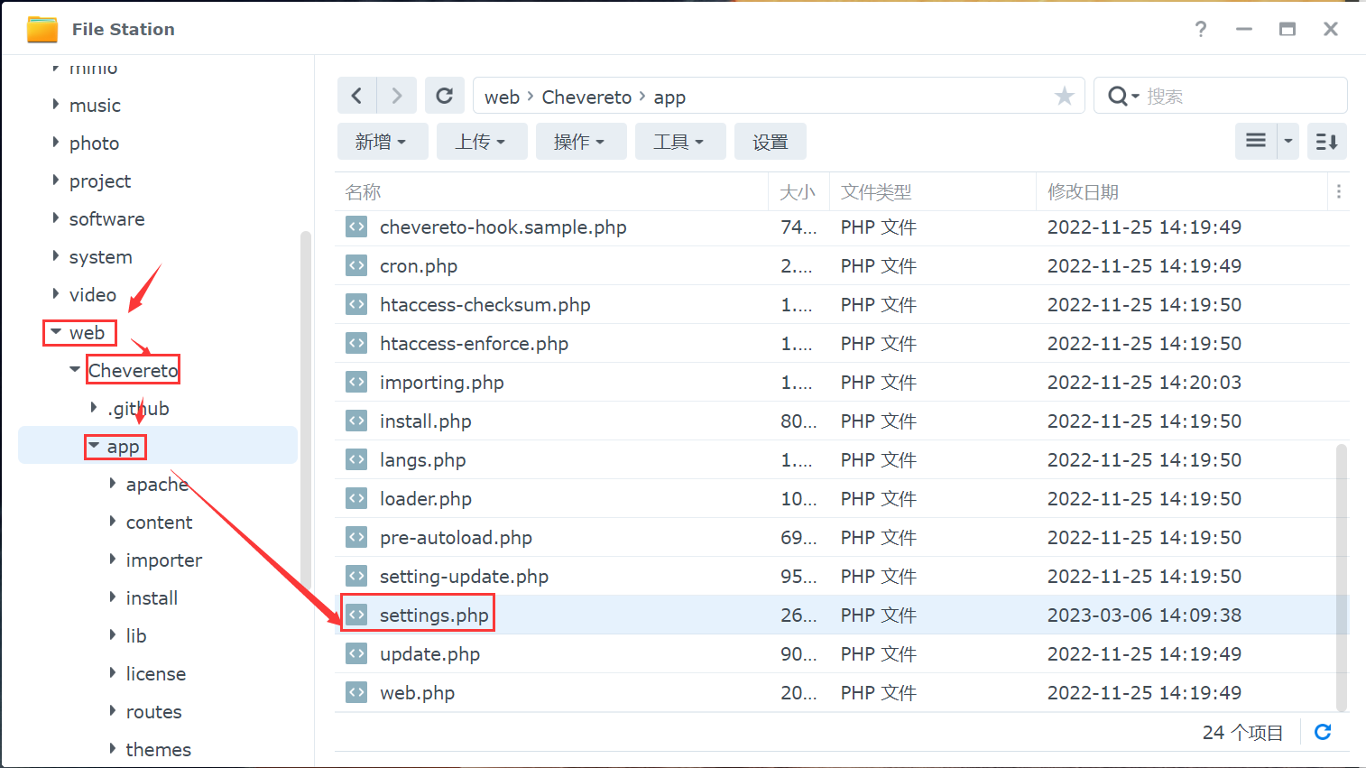Select license folder in tree

click(x=155, y=674)
